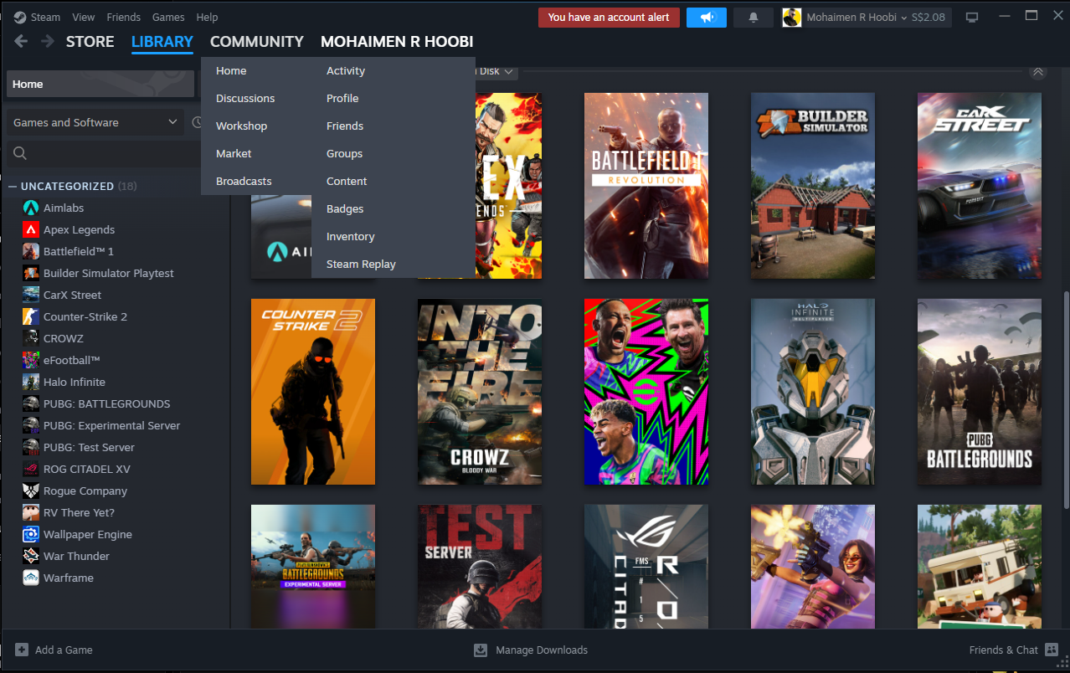Go to the STORE tab
Image resolution: width=1070 pixels, height=673 pixels.
pos(90,42)
